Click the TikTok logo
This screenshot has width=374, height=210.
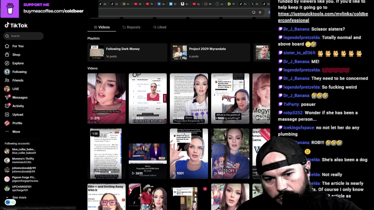[x=16, y=25]
